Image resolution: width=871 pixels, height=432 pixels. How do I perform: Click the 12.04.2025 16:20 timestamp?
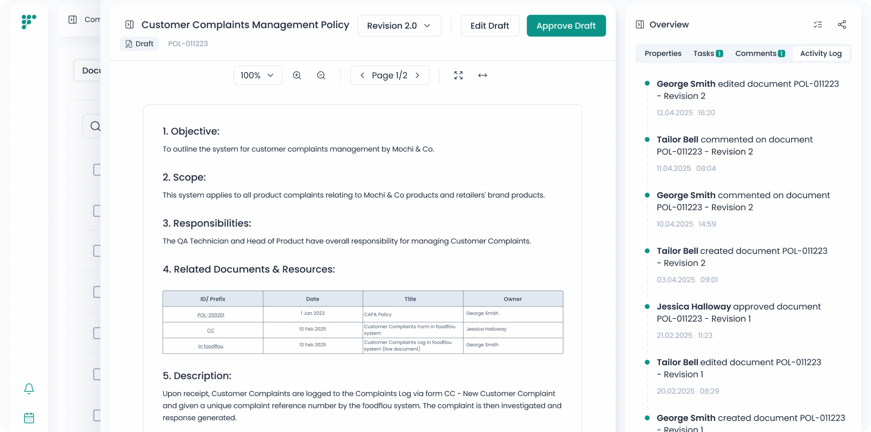[x=686, y=113]
